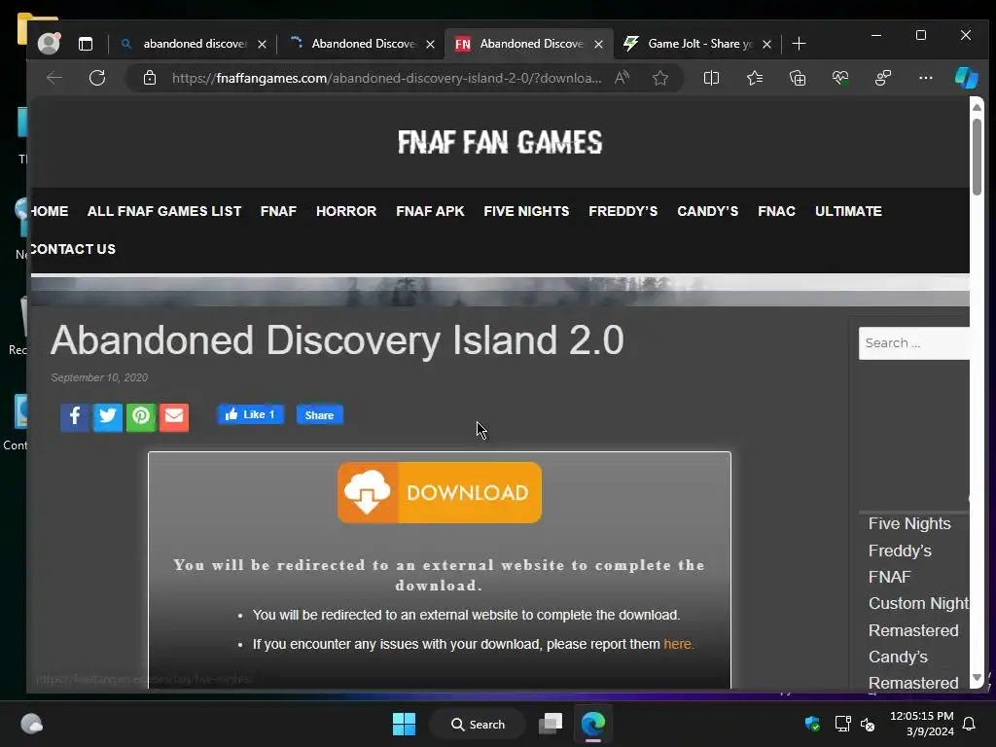Click the Edge icon on the taskbar

pos(593,724)
